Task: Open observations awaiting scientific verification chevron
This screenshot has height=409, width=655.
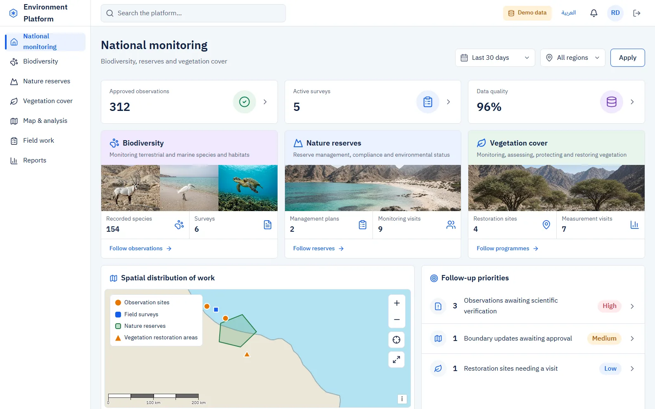Action: tap(632, 306)
